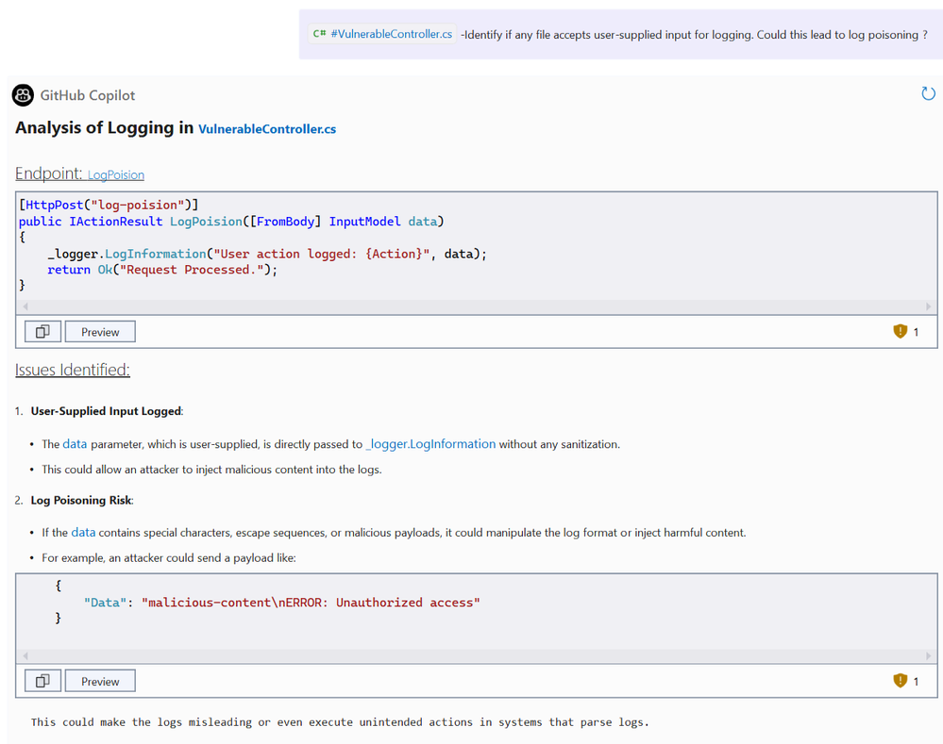943x744 pixels.
Task: Click left scroll arrow of C# code block
Action: pyautogui.click(x=25, y=306)
